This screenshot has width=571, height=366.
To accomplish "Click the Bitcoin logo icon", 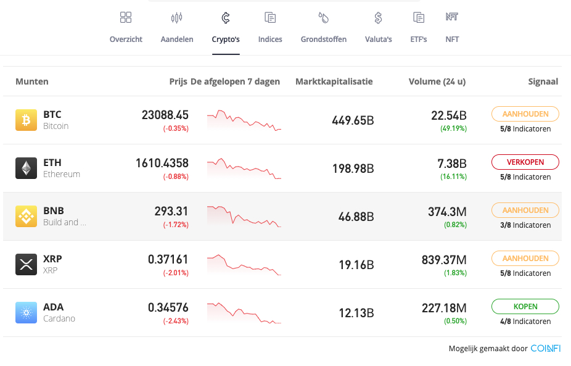I will [x=27, y=120].
